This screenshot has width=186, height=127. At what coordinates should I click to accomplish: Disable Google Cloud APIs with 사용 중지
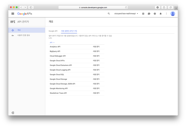96,61
